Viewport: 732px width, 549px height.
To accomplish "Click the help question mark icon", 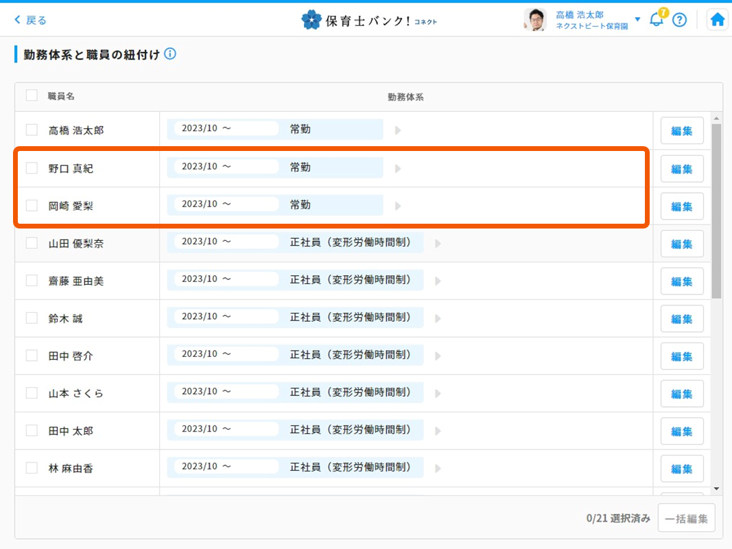I will pyautogui.click(x=679, y=20).
